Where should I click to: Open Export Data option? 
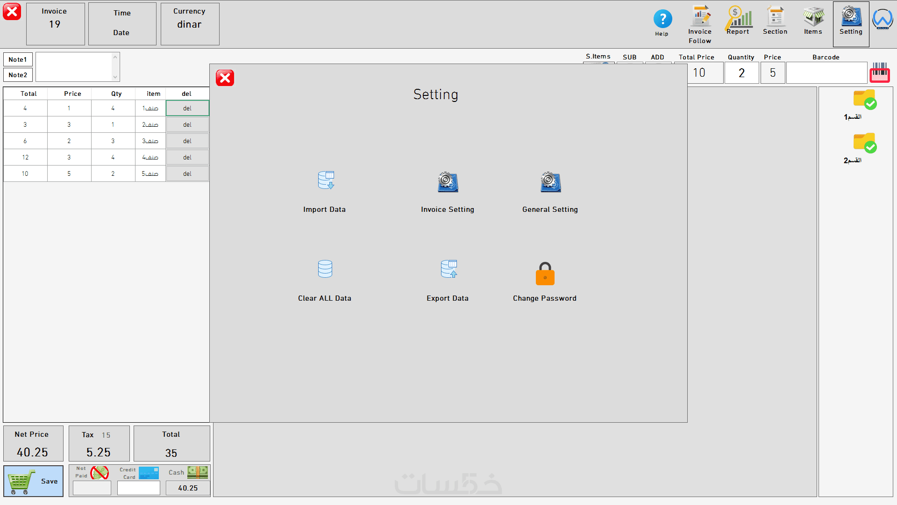tap(448, 269)
